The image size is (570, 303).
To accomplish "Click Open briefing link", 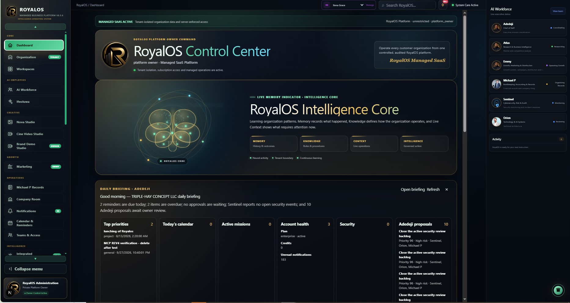I will [413, 190].
